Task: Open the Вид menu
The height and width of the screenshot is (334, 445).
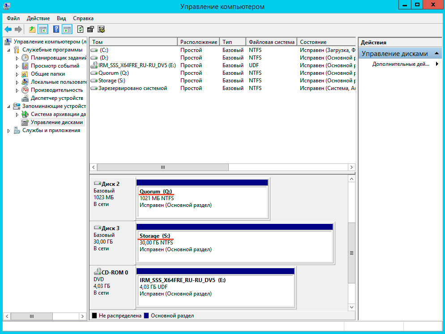Action: pos(61,18)
